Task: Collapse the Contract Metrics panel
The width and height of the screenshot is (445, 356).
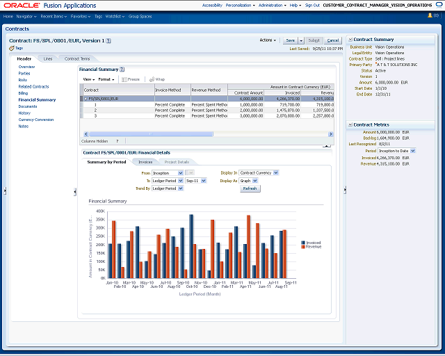Action: (350, 124)
